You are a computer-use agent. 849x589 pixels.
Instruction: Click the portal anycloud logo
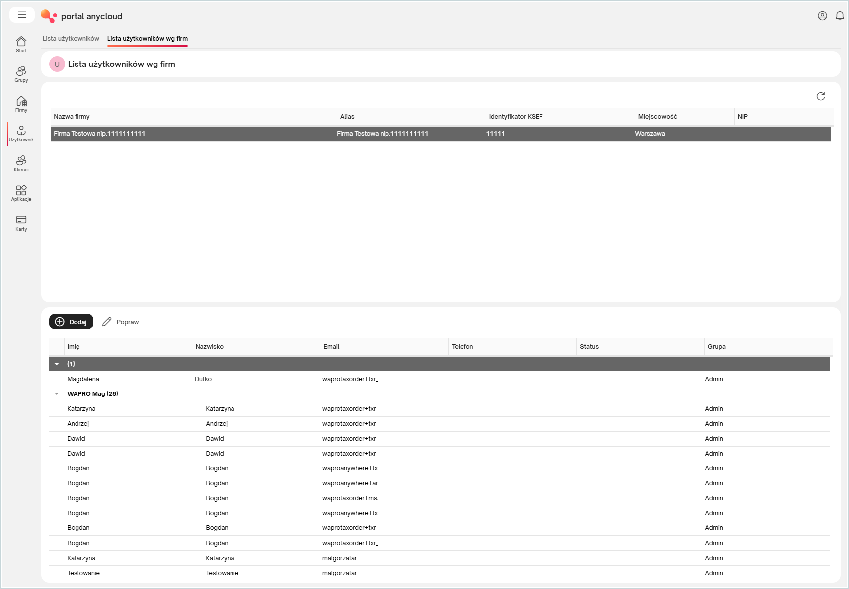[81, 16]
